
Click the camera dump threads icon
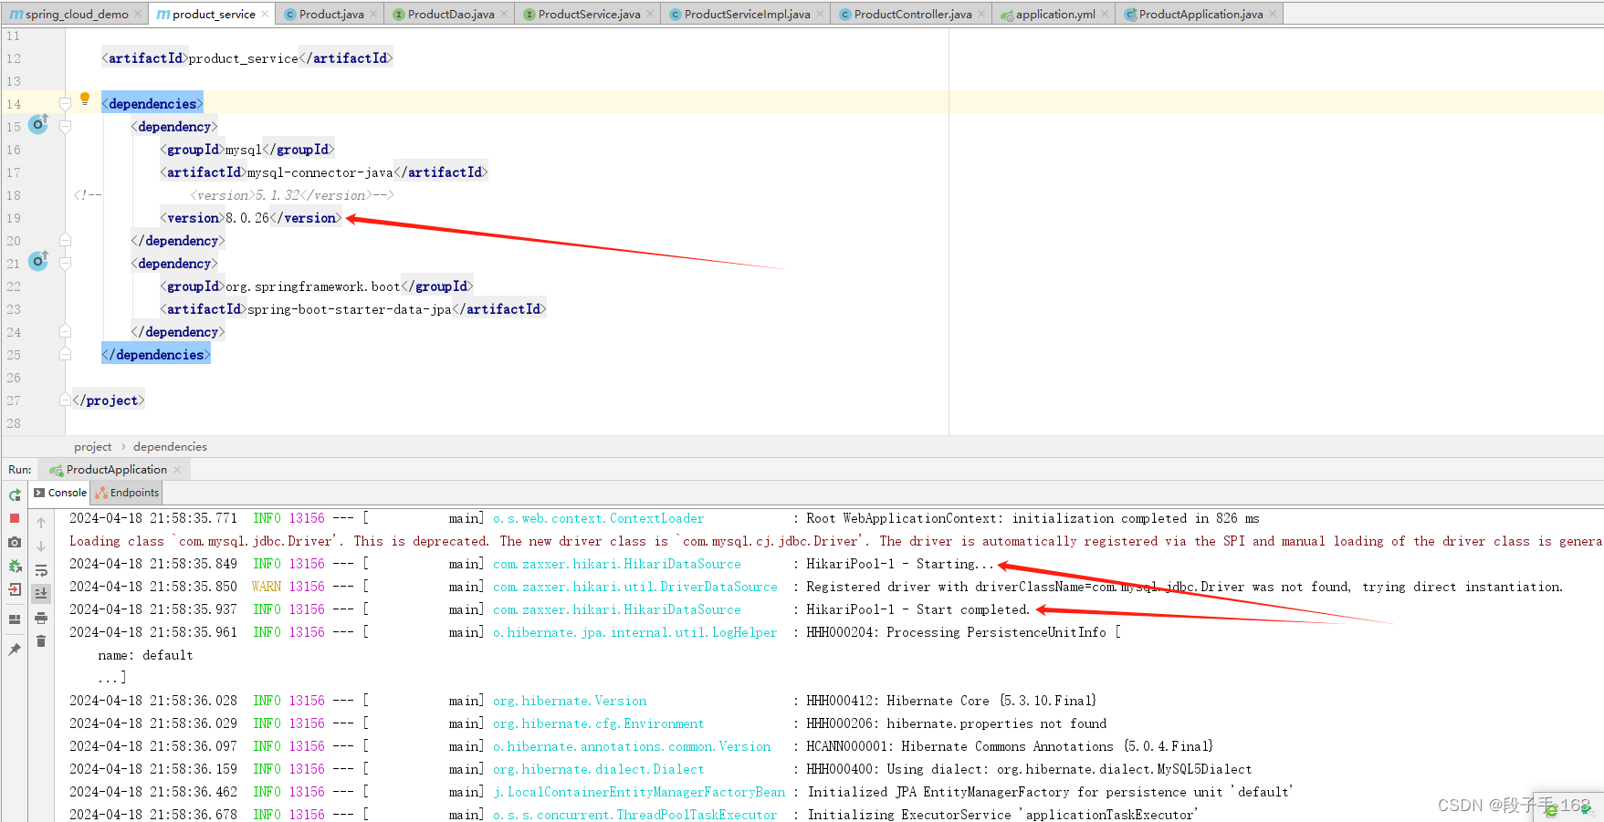(x=15, y=542)
